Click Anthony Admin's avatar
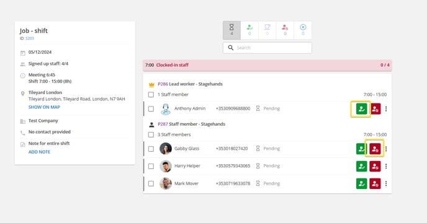The image size is (427, 223). (x=166, y=109)
